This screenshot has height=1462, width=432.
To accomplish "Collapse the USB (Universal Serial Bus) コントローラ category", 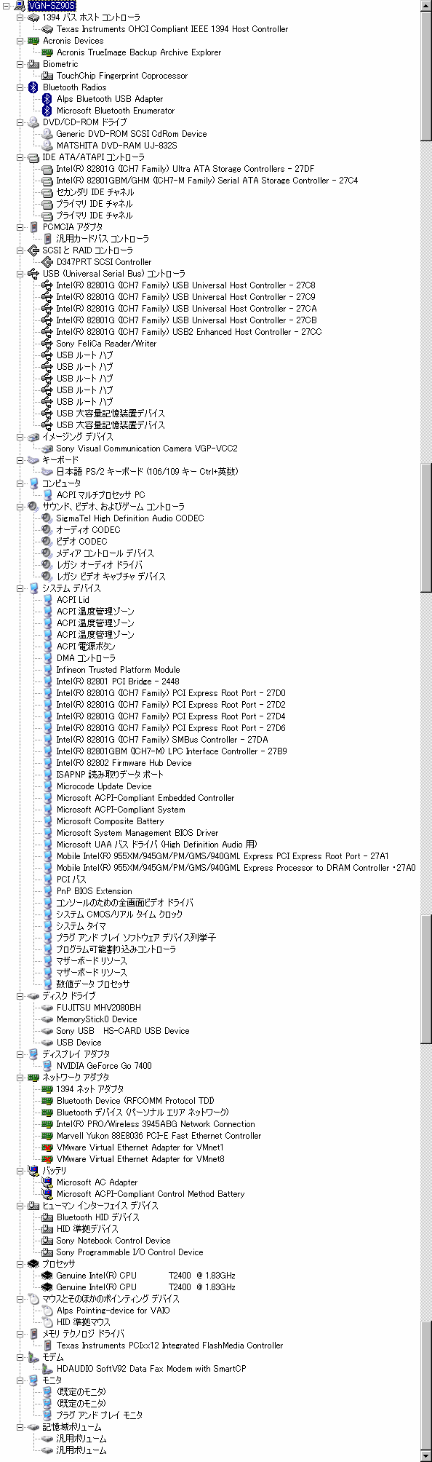I will point(20,274).
